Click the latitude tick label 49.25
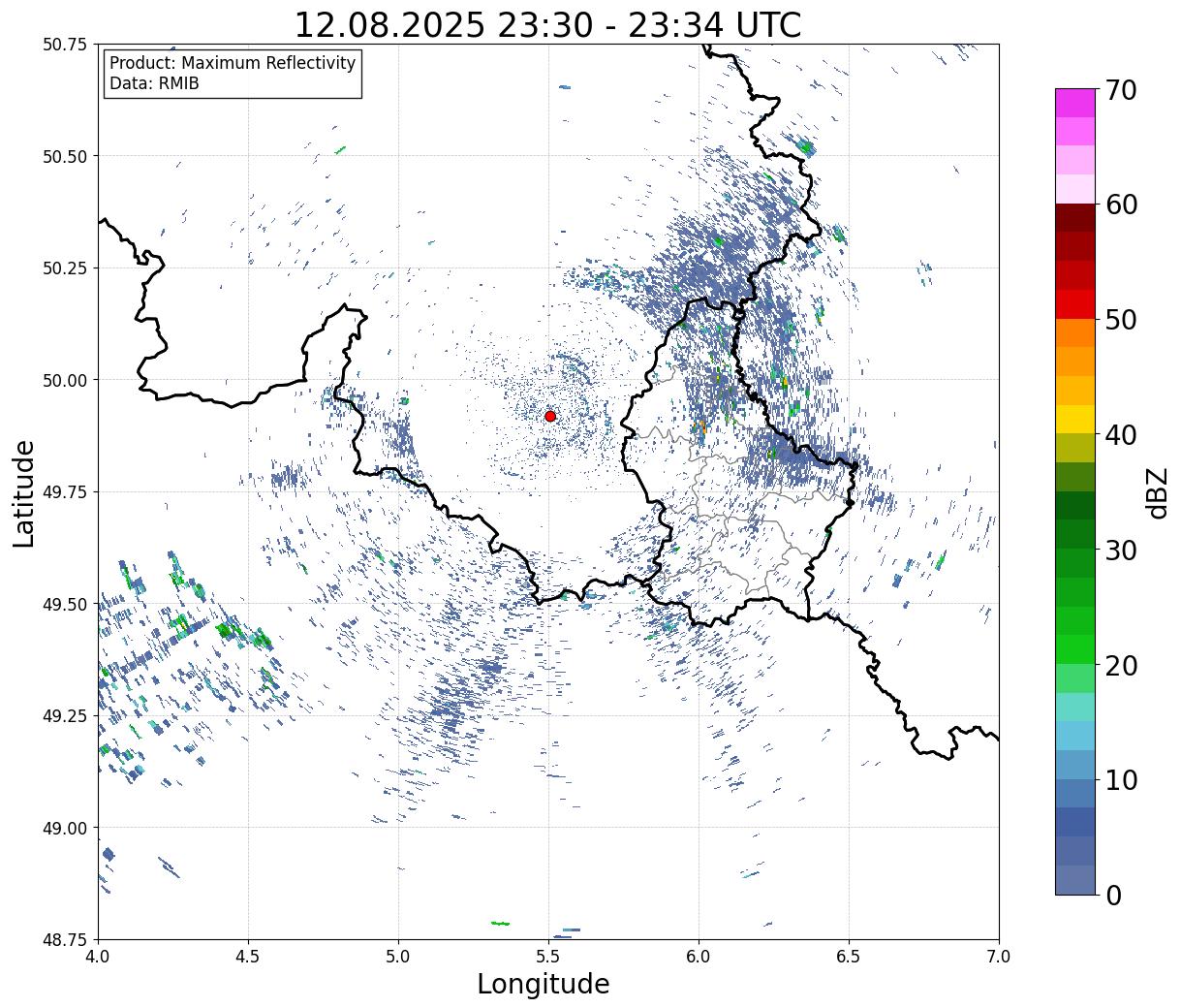The height and width of the screenshot is (1008, 1181). (x=65, y=716)
